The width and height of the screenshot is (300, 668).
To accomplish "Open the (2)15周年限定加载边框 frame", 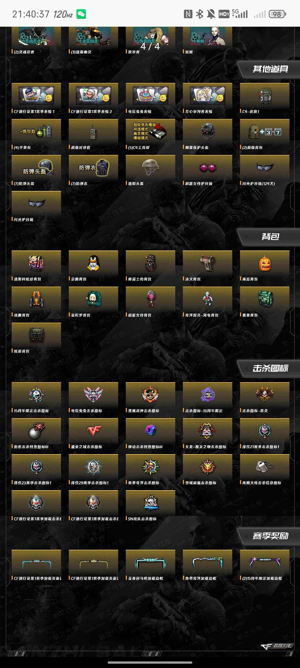I will (x=265, y=563).
